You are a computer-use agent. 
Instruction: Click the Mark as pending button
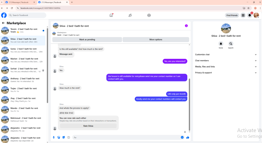87,40
